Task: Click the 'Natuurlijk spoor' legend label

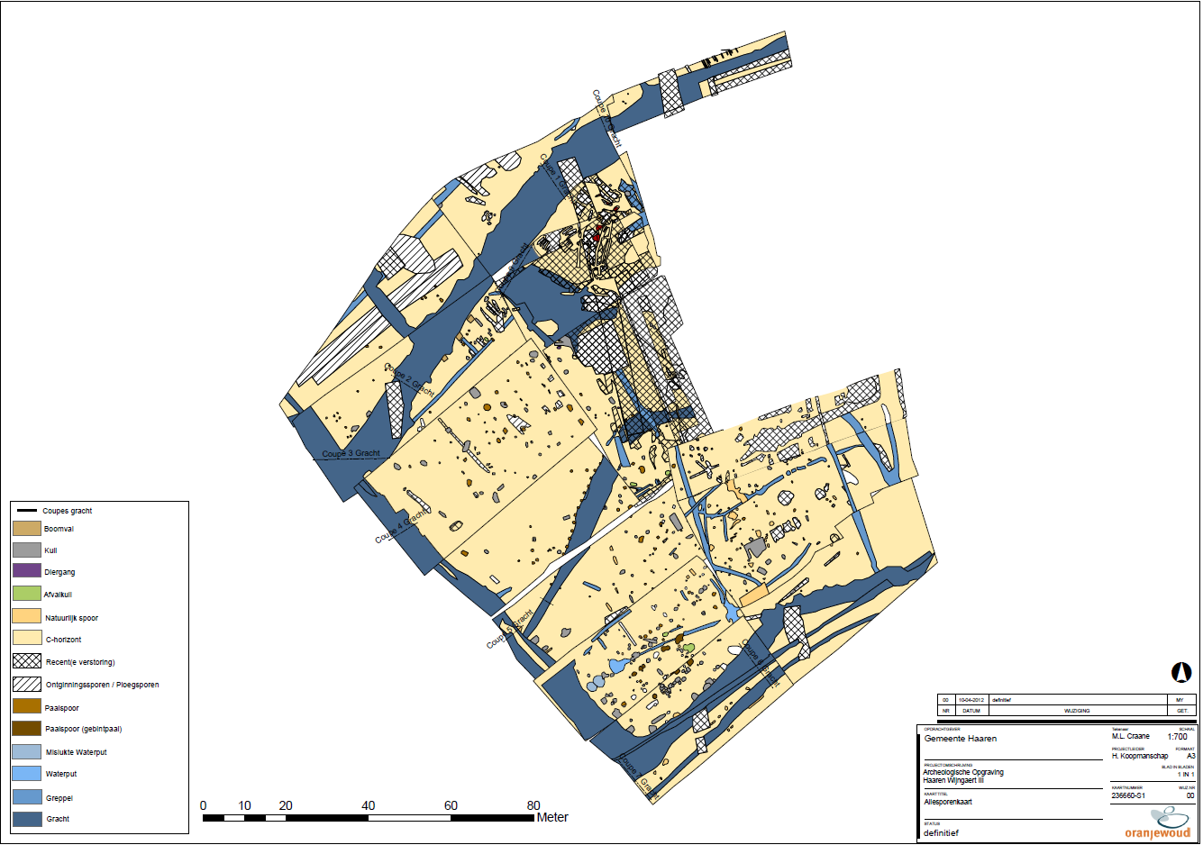Action: (x=72, y=618)
